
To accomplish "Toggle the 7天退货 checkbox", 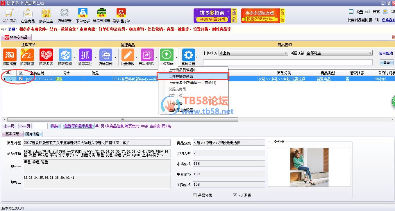I will pyautogui.click(x=235, y=195).
